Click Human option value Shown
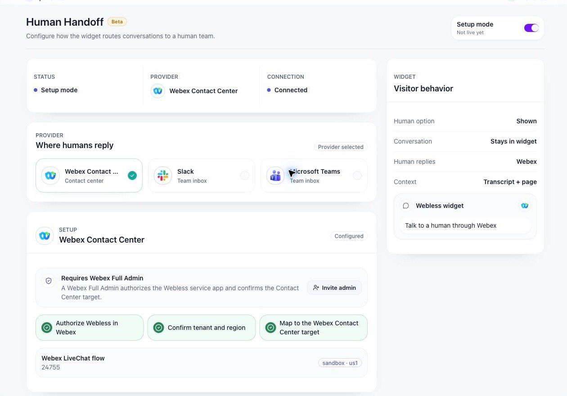567x396 pixels. [x=526, y=121]
